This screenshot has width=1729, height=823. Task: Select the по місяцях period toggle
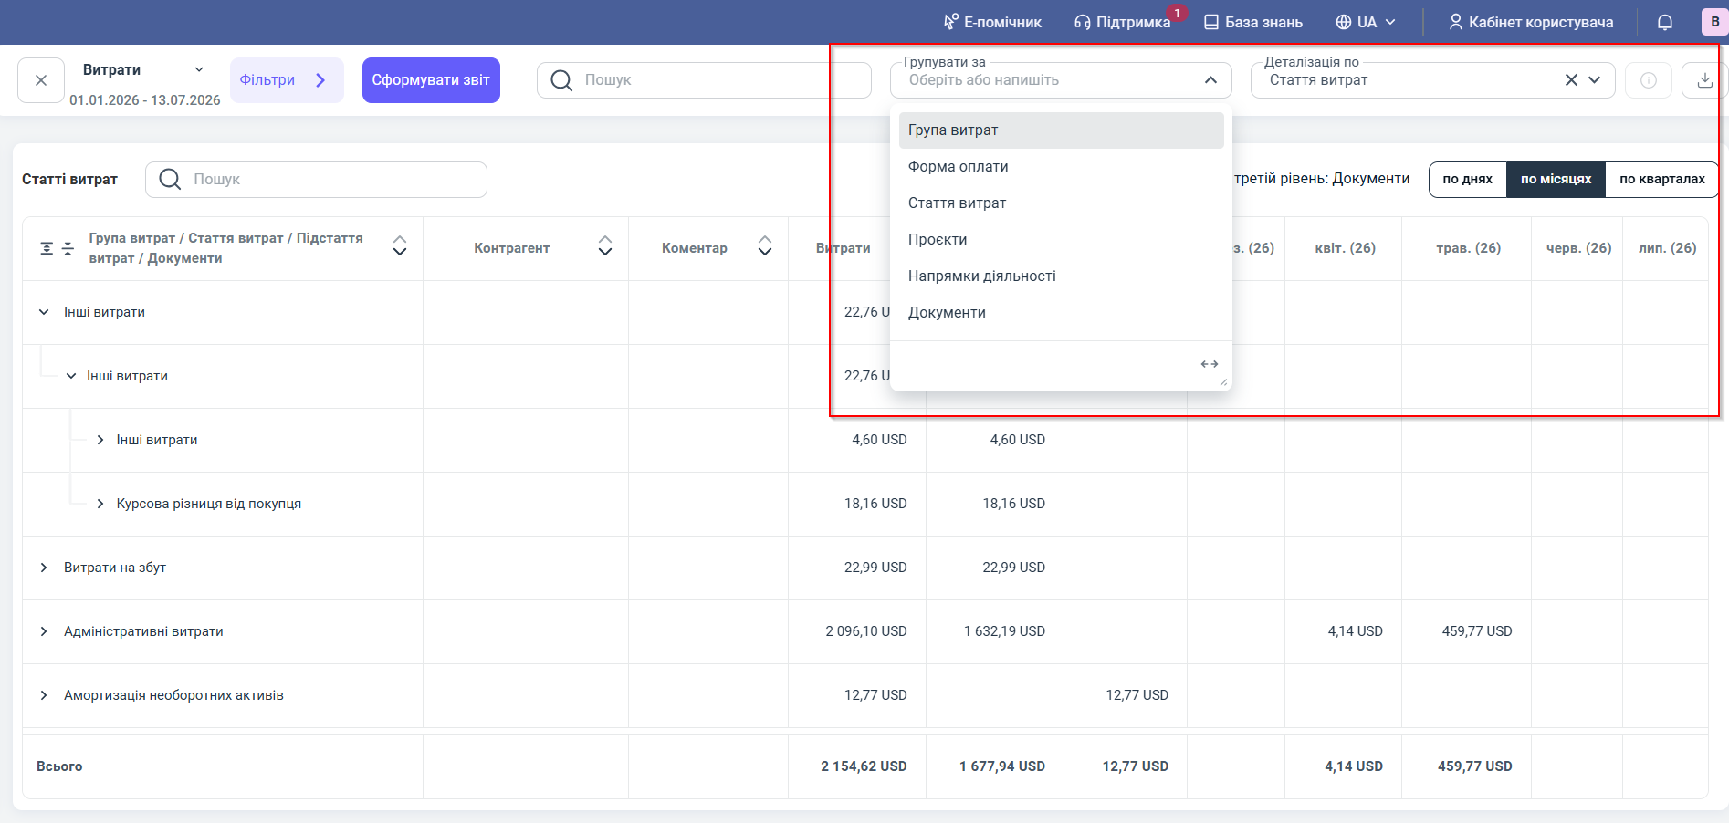pos(1556,179)
